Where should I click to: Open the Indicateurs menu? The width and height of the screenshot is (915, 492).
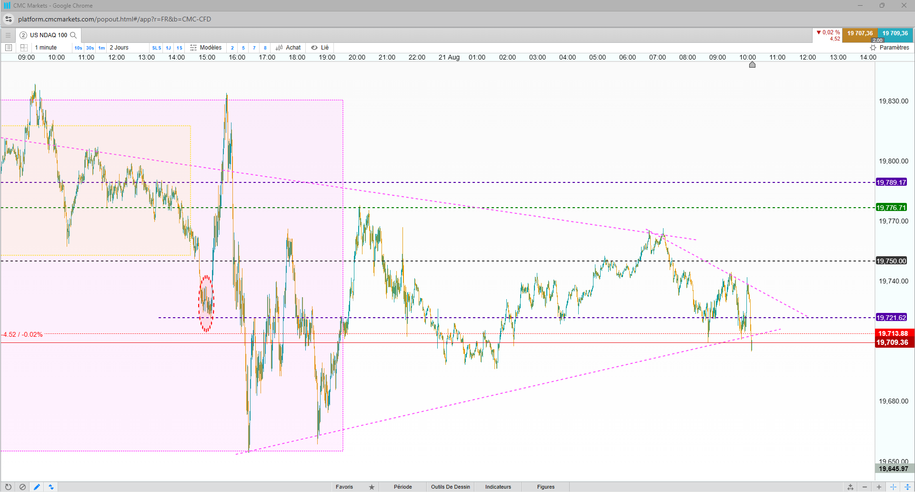[x=498, y=487]
